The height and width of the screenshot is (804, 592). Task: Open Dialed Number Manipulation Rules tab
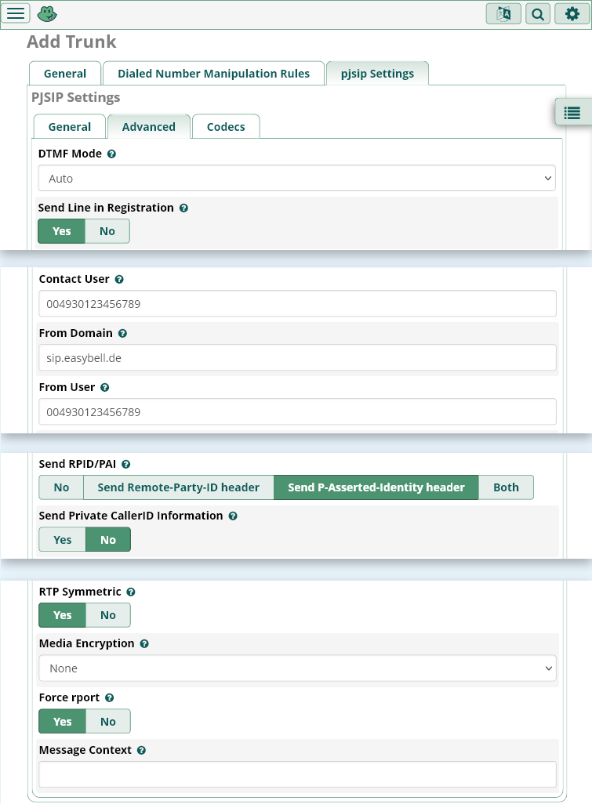213,74
